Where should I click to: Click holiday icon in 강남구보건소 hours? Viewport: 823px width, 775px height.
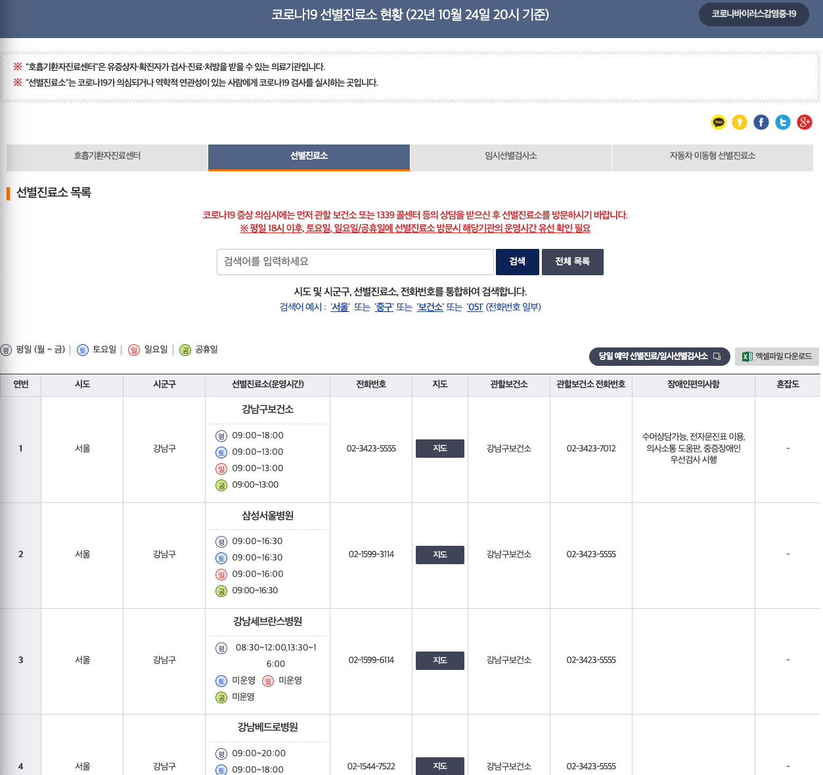(x=221, y=485)
